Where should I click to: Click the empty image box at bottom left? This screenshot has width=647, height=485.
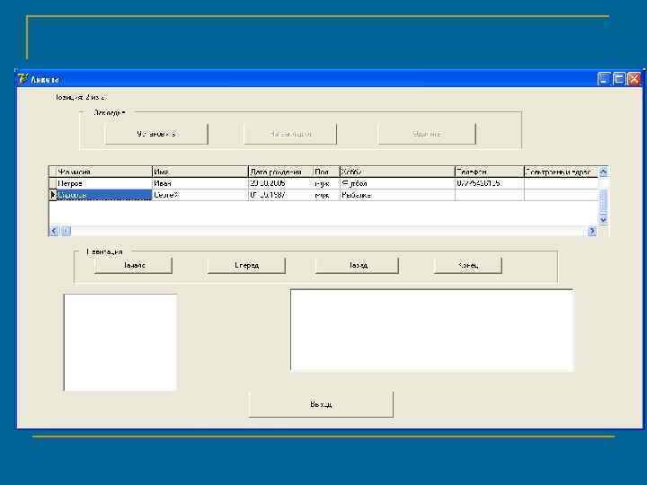(x=120, y=342)
